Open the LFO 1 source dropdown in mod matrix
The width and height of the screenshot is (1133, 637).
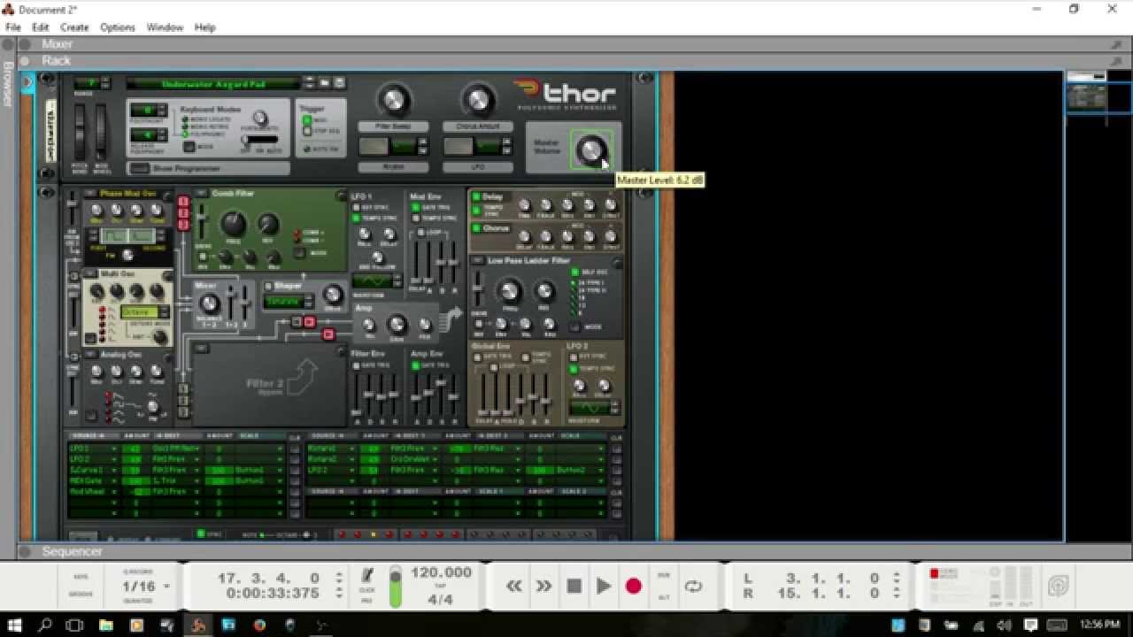click(x=93, y=449)
